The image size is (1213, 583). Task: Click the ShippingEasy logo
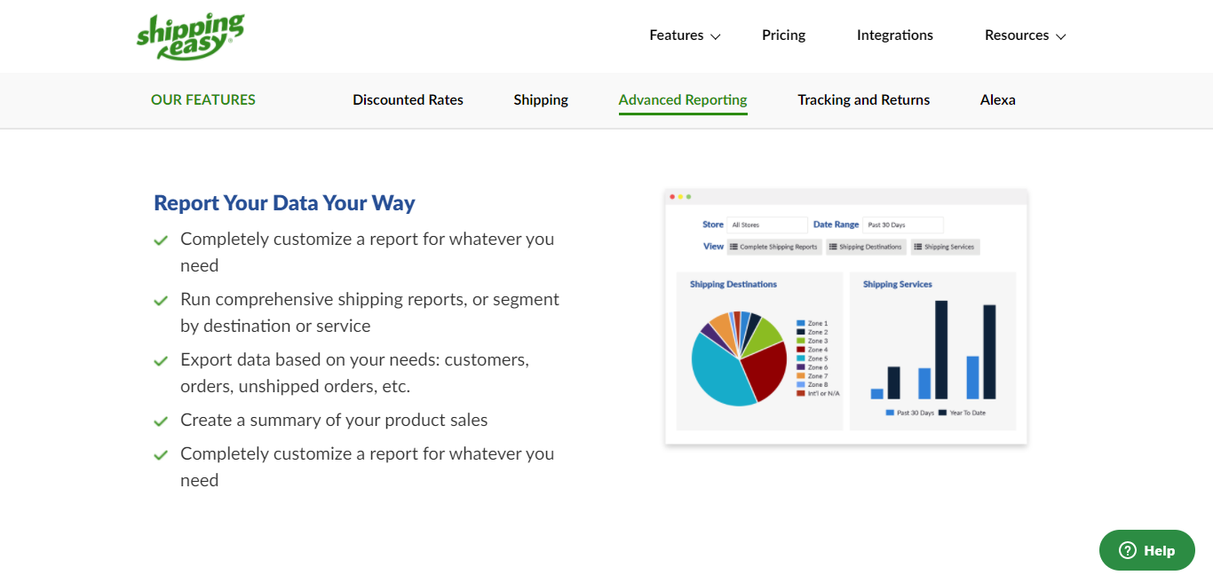pyautogui.click(x=190, y=36)
